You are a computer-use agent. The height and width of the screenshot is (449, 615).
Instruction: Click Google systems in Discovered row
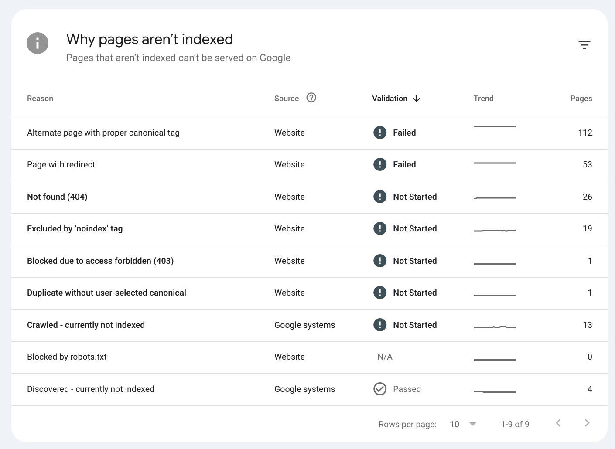(304, 389)
